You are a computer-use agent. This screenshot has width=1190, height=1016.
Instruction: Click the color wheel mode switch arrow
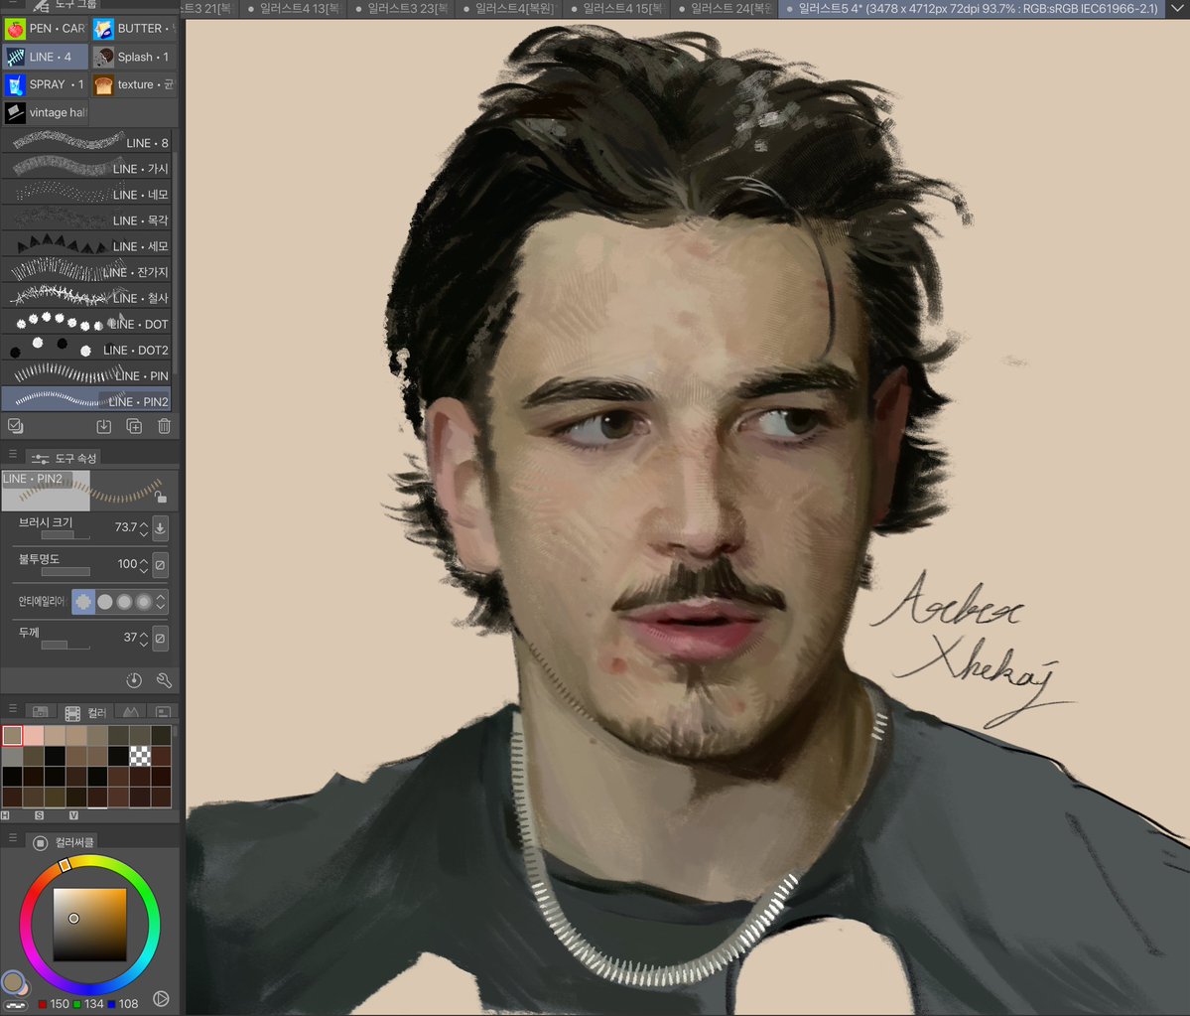click(x=161, y=998)
